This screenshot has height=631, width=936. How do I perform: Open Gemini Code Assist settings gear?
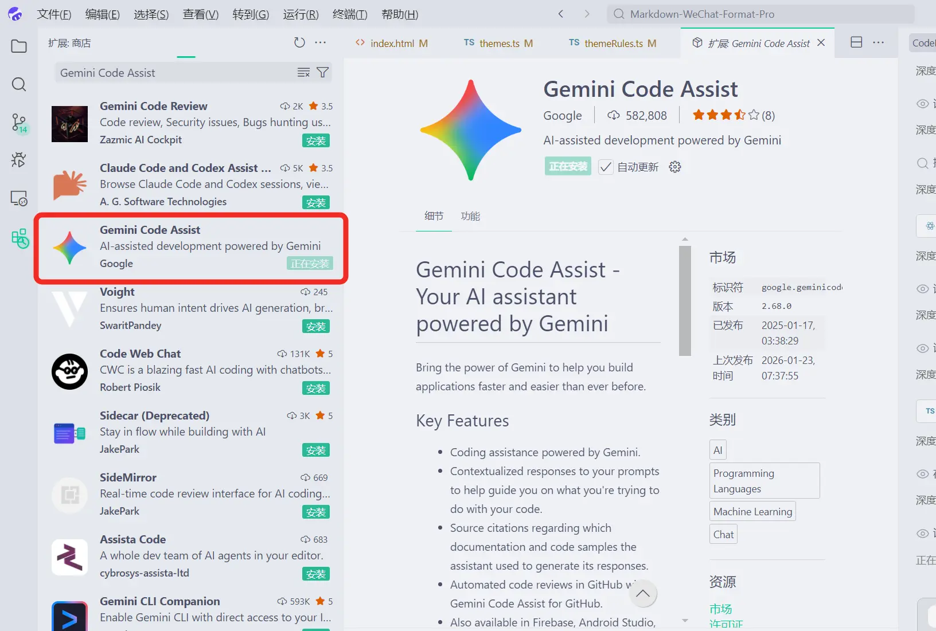[675, 167]
